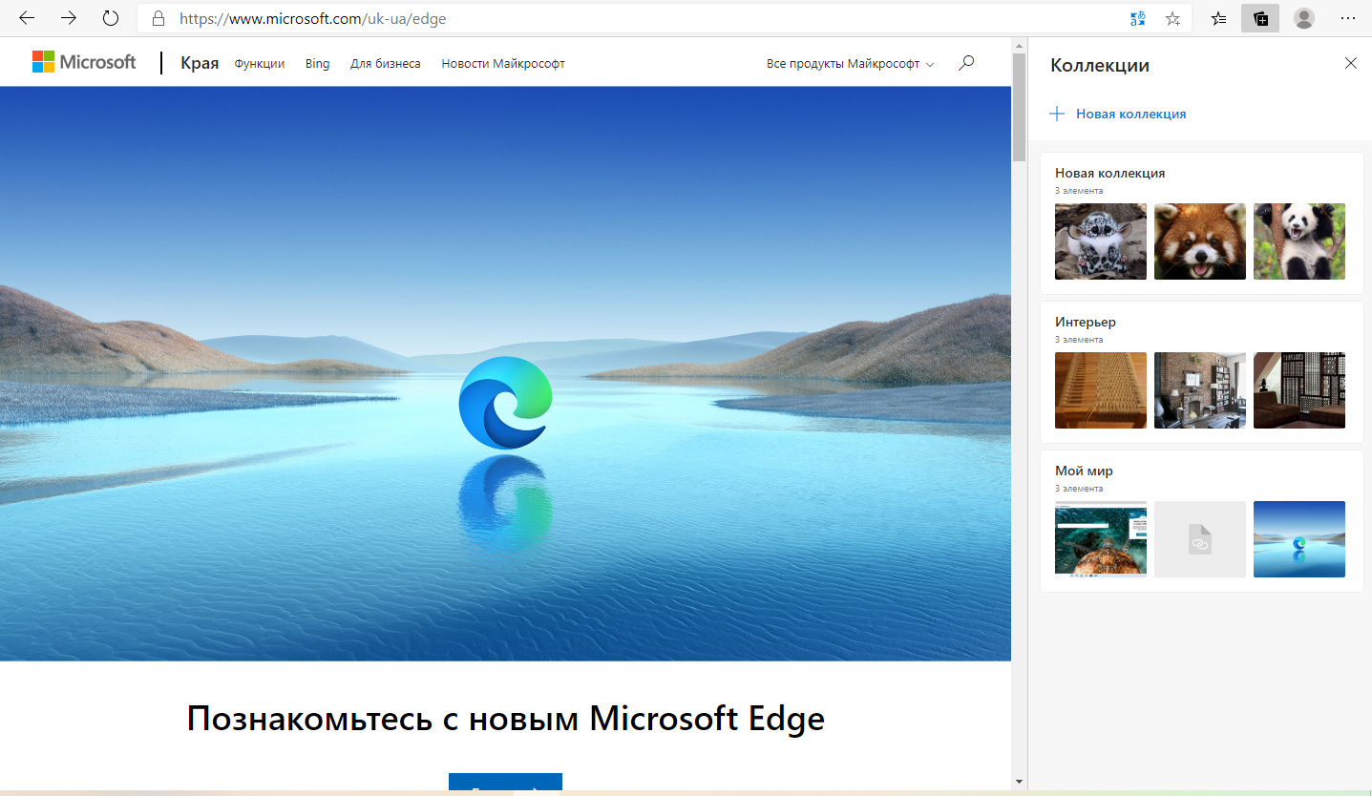Select the woven wood texture thumbnail in Интерьер
The height and width of the screenshot is (796, 1372).
(1101, 390)
